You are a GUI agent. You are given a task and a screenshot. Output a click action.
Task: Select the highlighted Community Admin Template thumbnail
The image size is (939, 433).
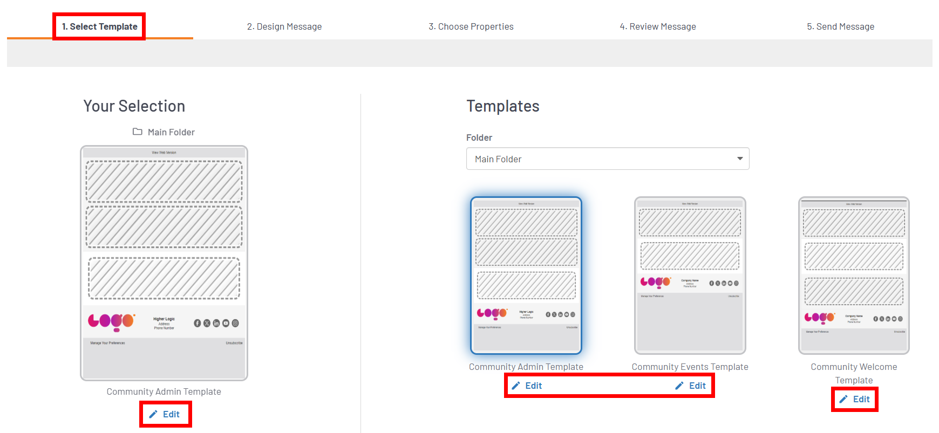[x=526, y=275]
